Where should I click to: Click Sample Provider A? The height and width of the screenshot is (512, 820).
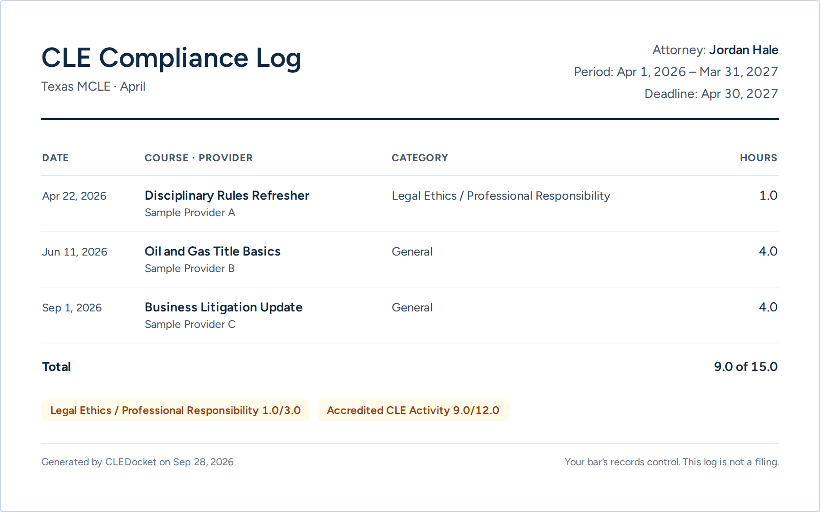pyautogui.click(x=190, y=212)
